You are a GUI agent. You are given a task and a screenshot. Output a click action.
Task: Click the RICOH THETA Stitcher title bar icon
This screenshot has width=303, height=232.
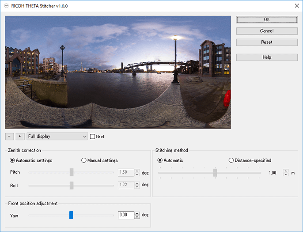tap(6, 6)
